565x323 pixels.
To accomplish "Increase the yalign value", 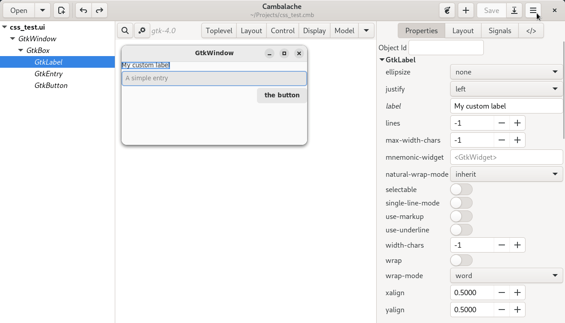I will point(517,310).
